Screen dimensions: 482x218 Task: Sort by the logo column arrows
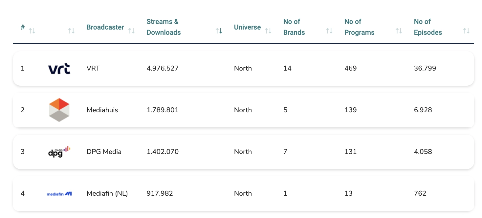click(71, 31)
